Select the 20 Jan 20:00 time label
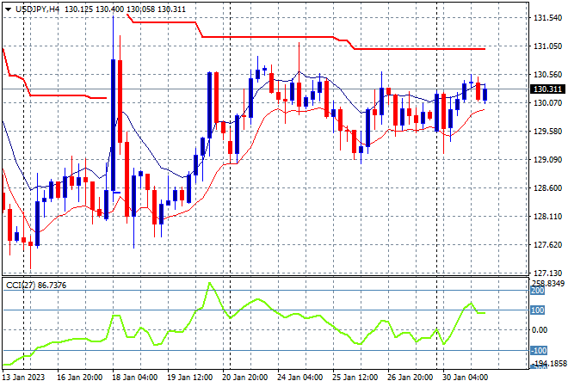568x387 pixels. pyautogui.click(x=245, y=378)
